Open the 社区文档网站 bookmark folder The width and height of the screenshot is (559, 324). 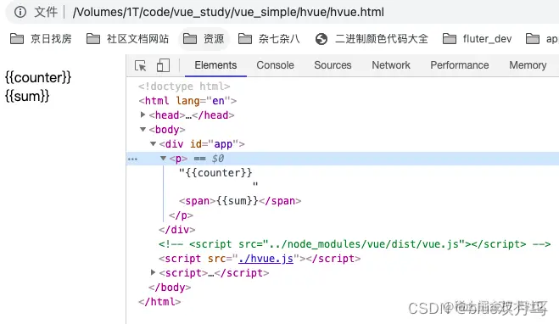(127, 39)
